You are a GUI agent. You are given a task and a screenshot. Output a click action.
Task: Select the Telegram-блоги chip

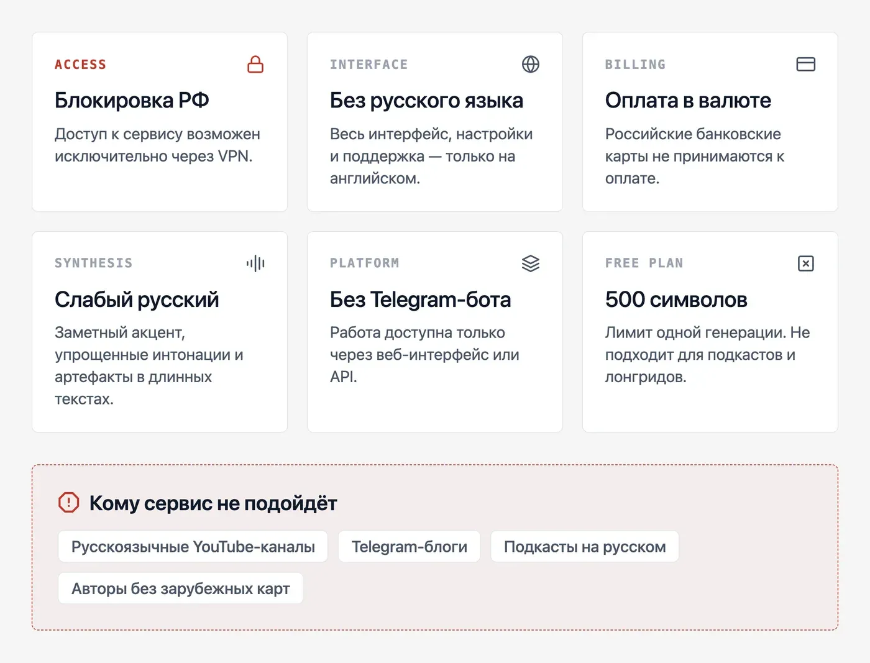click(410, 547)
